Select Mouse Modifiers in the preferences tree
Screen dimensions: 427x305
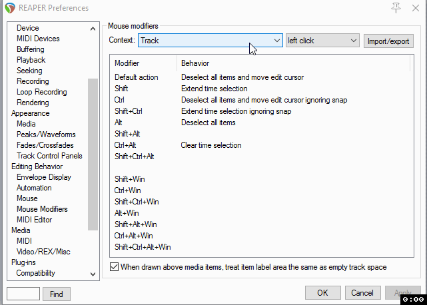42,209
